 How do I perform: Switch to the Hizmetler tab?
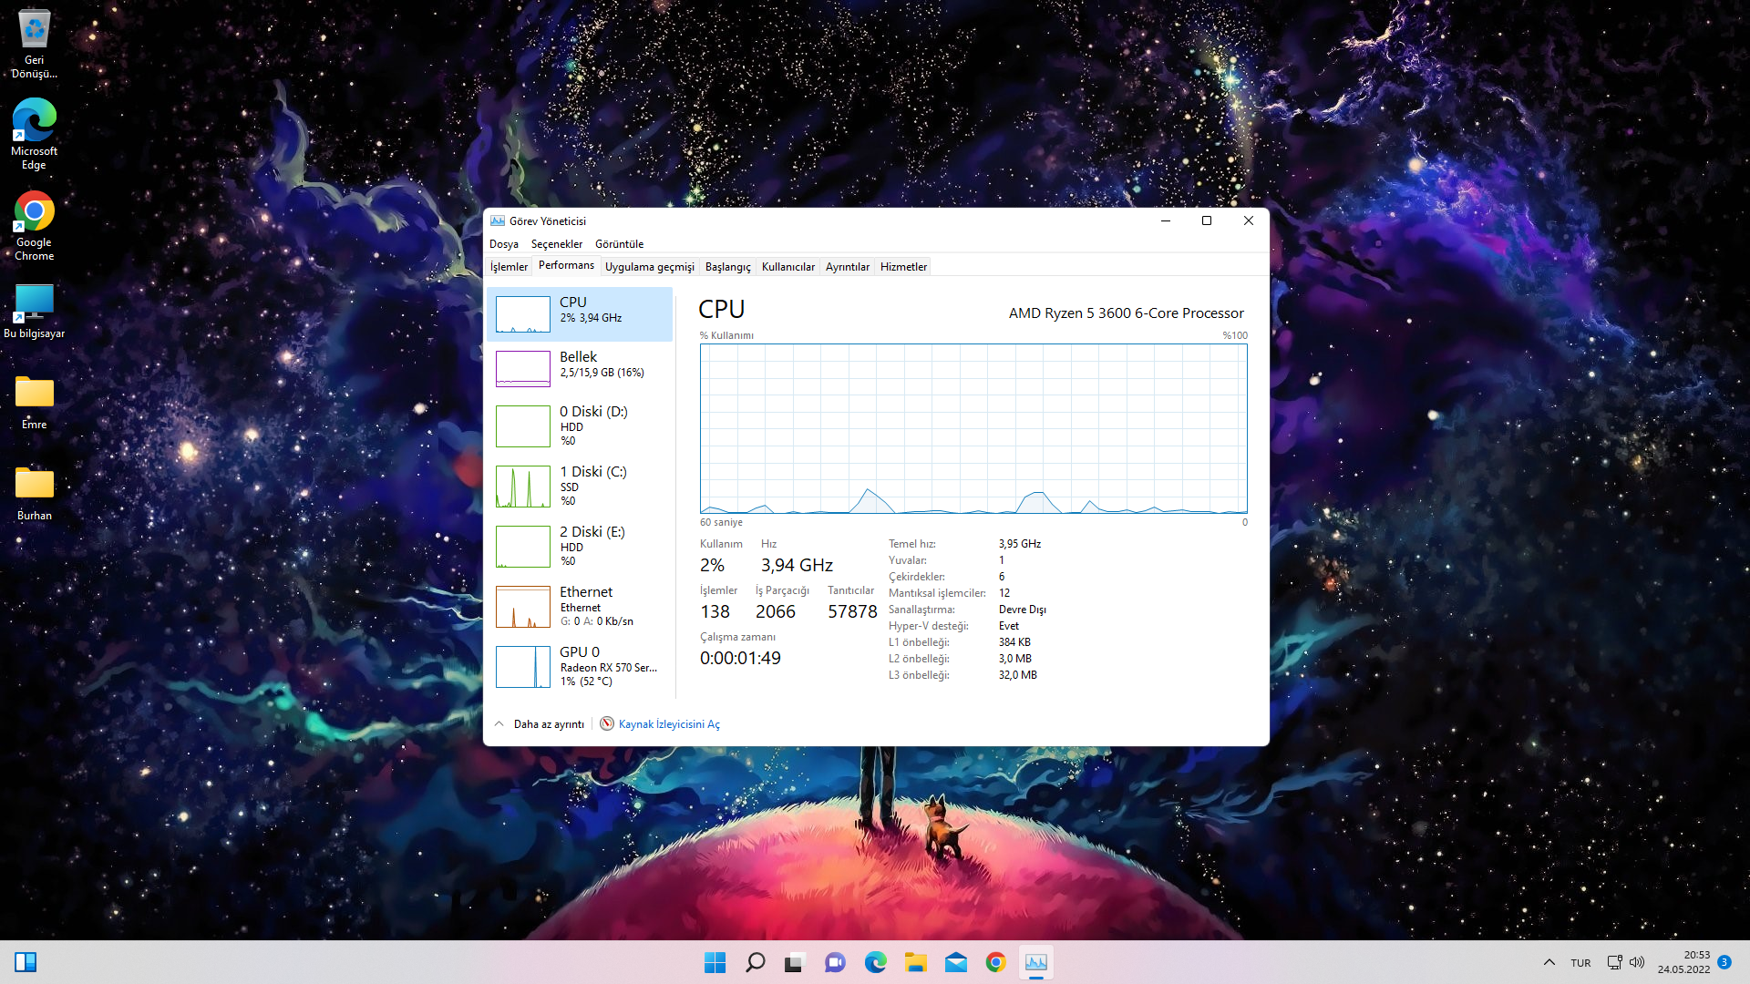tap(902, 267)
